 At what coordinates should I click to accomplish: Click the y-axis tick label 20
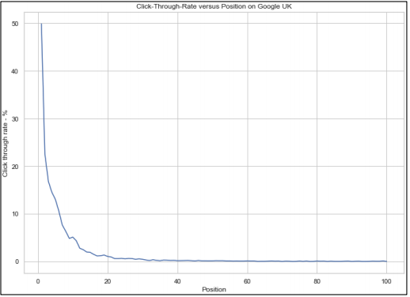click(15, 167)
